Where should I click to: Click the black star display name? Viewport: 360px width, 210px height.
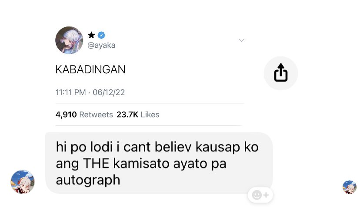[91, 35]
